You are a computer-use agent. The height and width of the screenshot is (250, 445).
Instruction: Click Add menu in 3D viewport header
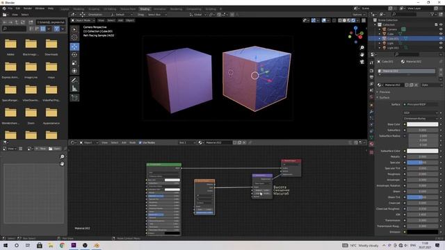point(120,20)
